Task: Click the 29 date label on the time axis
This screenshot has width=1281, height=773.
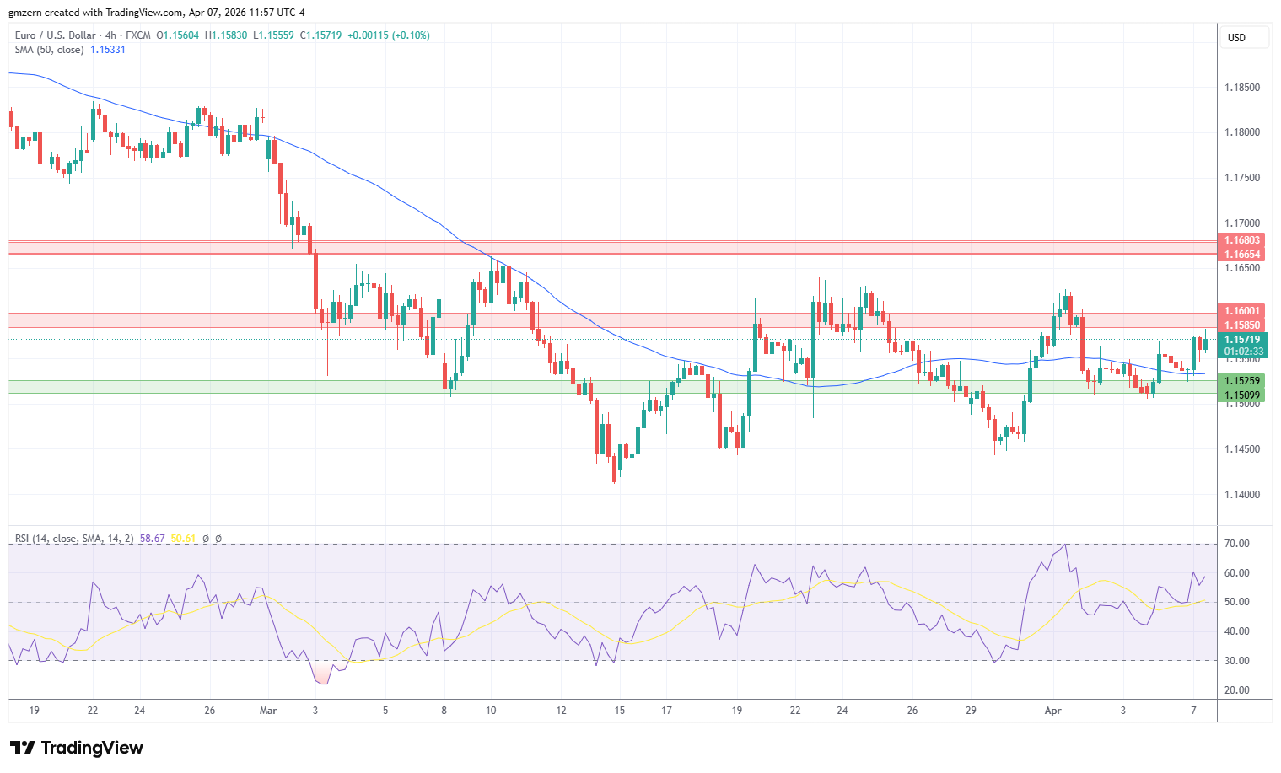Action: click(971, 711)
